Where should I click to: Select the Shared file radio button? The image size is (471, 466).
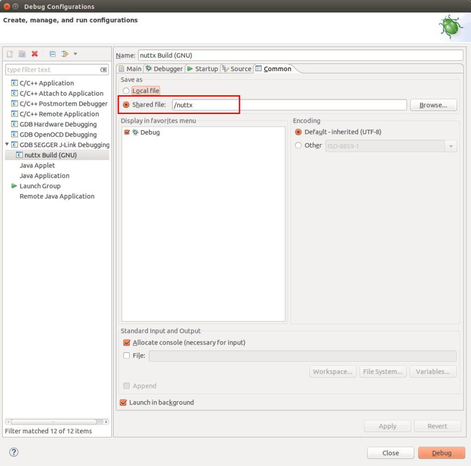click(126, 104)
